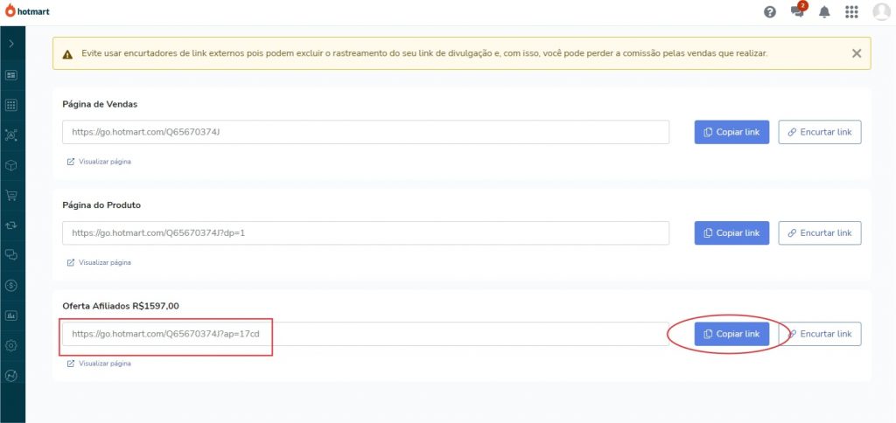Screen dimensions: 896x423
Task: Open Visualizar página under Página de Vendas
Action: point(99,162)
